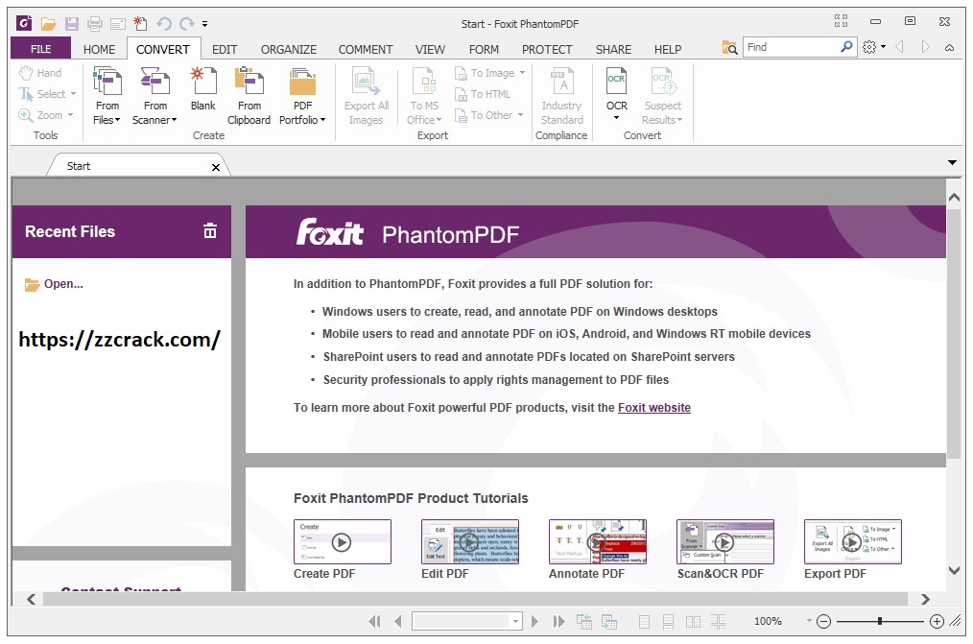The image size is (973, 644).
Task: Select continuous facing view mode
Action: pos(718,621)
